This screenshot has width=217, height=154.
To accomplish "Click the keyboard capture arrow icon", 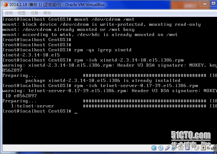I will [203, 148].
